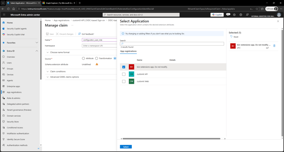
Task: Open Security Copilot agents
Action: (x=17, y=29)
